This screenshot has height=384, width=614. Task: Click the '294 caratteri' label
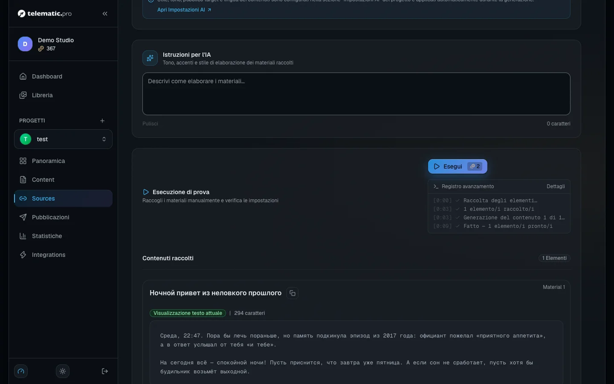(249, 313)
